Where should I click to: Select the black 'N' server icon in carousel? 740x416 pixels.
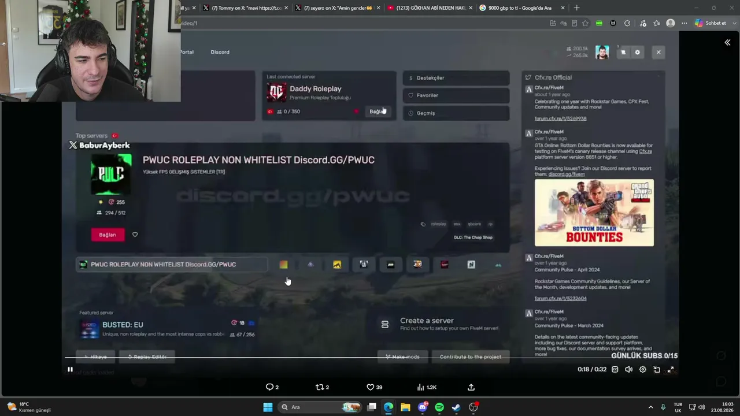[471, 265]
